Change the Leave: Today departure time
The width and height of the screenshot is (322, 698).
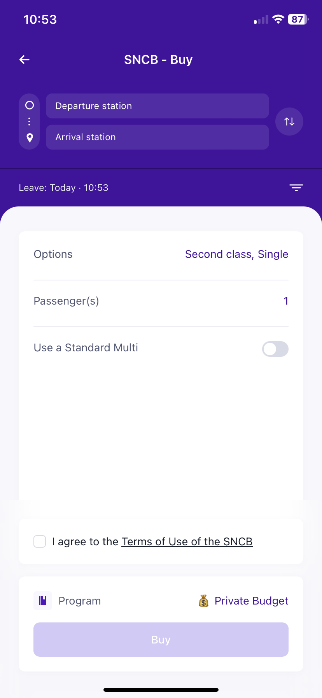pyautogui.click(x=64, y=188)
